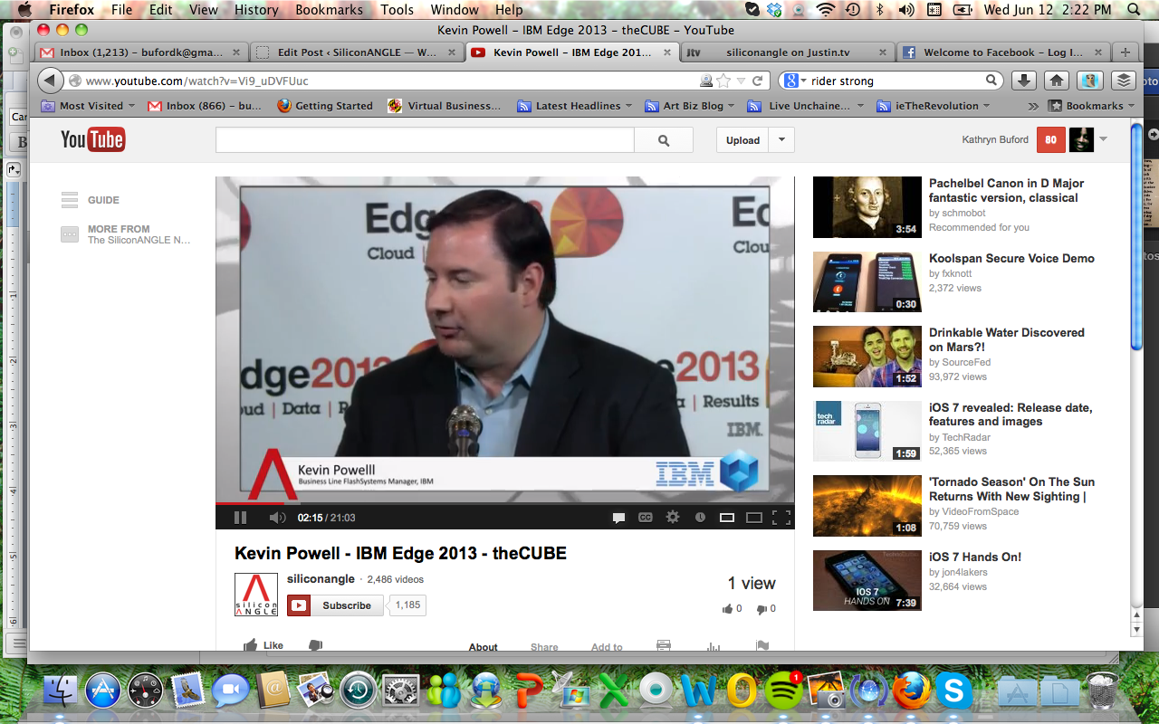
Task: Click the site identity globe in the address bar
Action: (75, 81)
